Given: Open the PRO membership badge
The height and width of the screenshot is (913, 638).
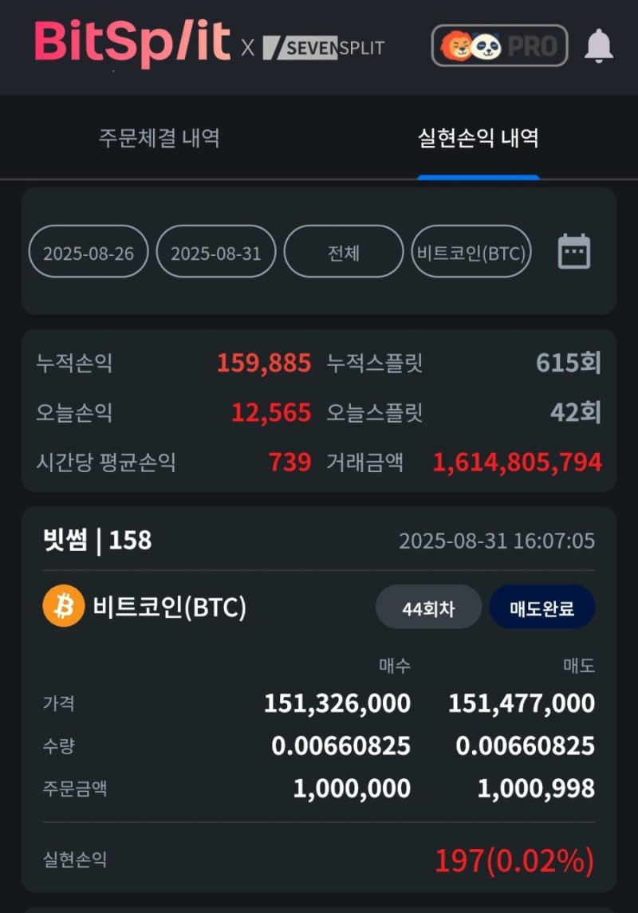Looking at the screenshot, I should pyautogui.click(x=498, y=46).
